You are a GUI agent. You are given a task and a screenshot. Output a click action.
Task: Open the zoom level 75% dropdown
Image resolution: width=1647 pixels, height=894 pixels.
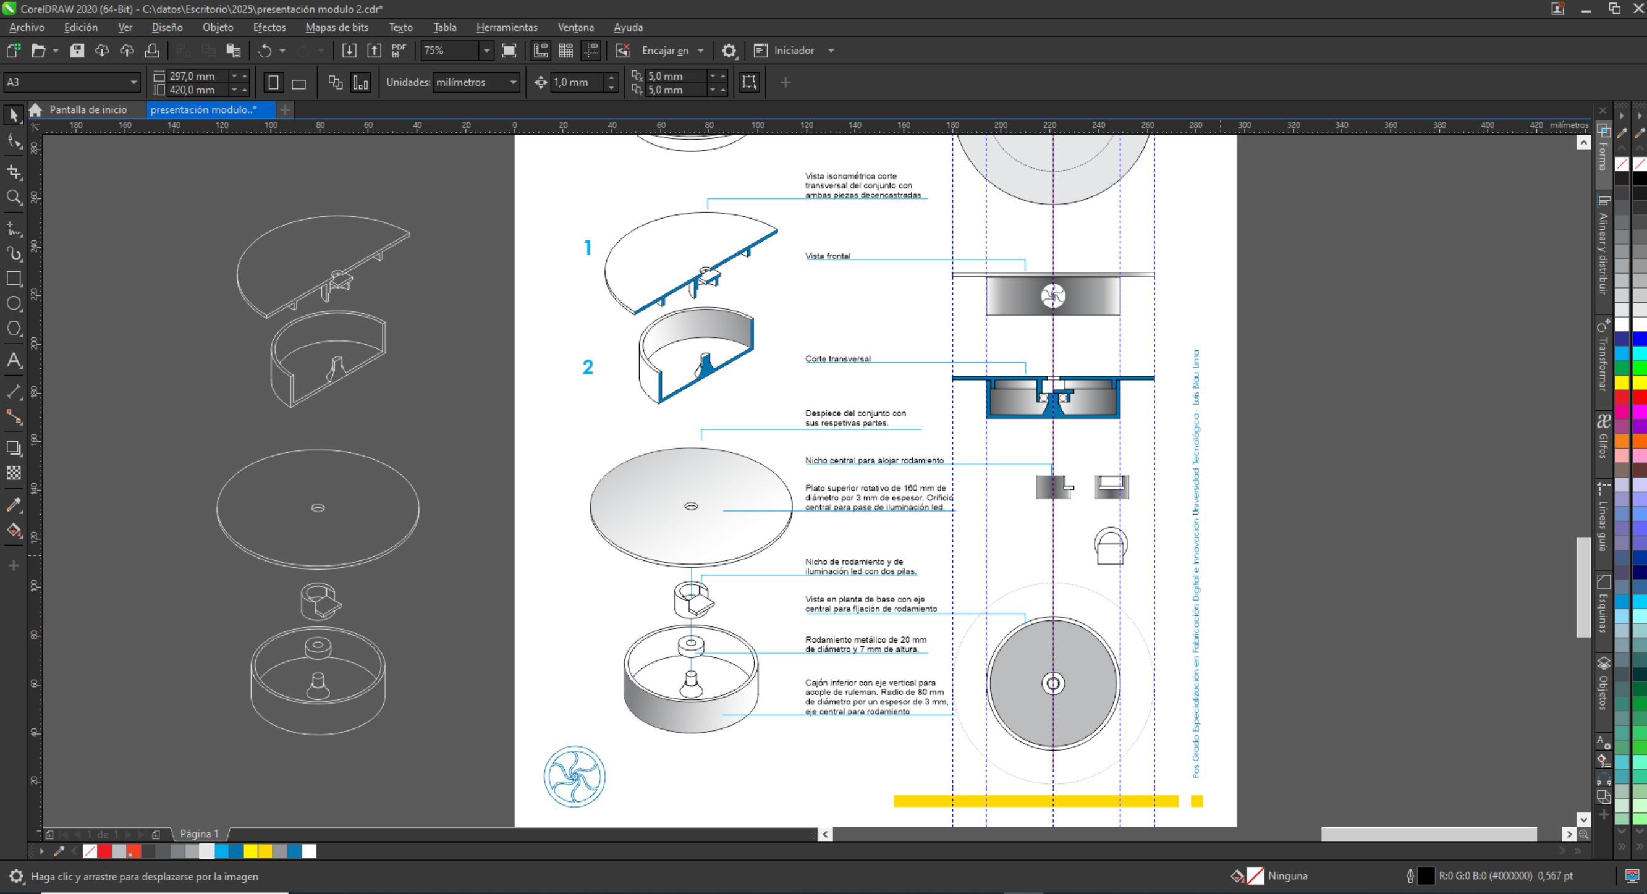coord(486,51)
